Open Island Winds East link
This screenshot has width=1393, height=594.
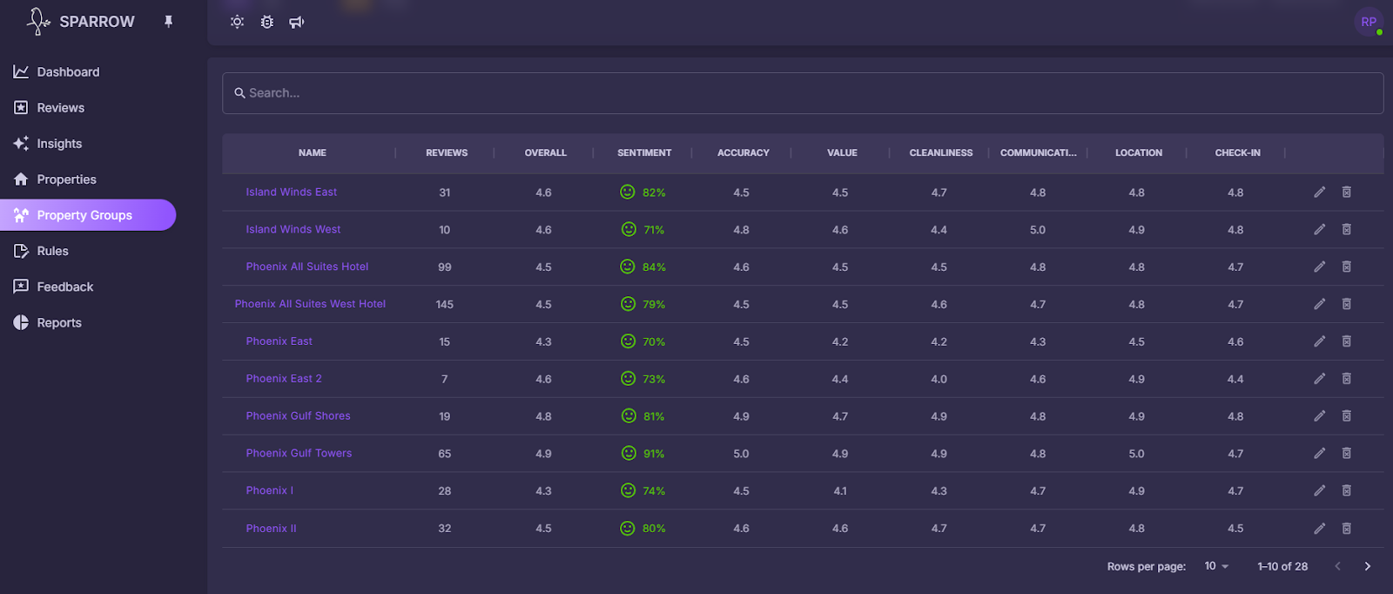click(291, 192)
